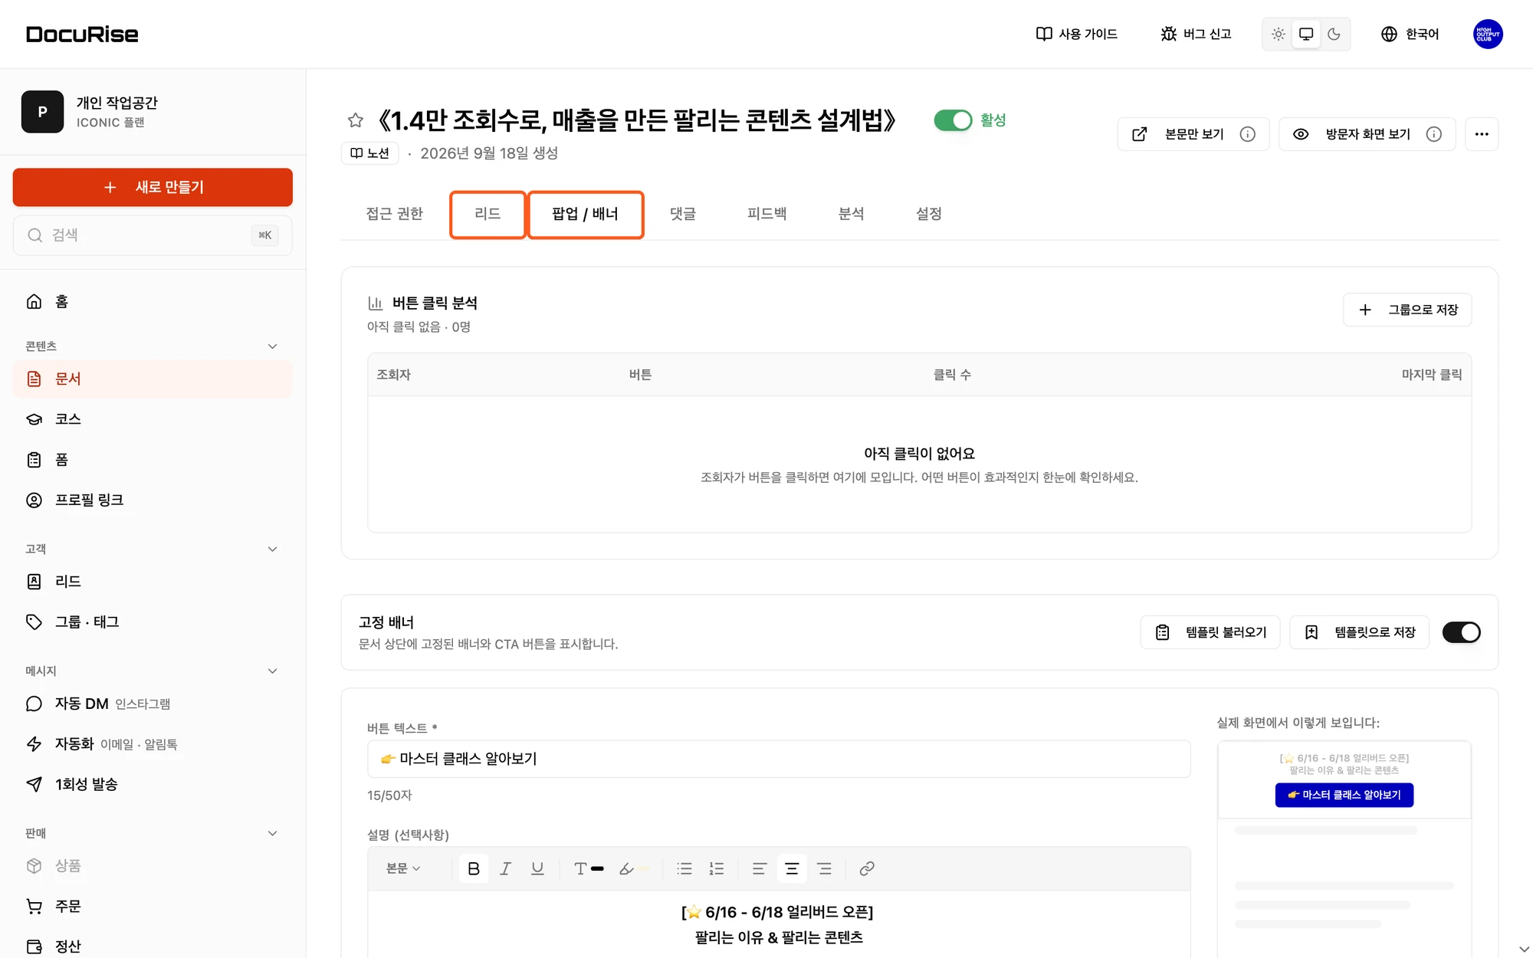This screenshot has height=958, width=1533.
Task: Open 정산 in sidebar
Action: [x=153, y=947]
